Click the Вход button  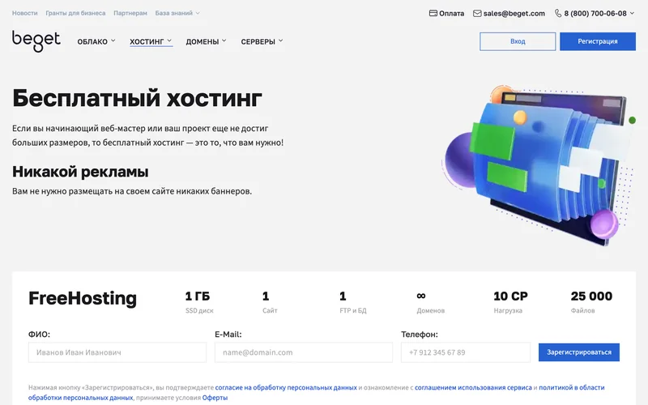pos(518,41)
